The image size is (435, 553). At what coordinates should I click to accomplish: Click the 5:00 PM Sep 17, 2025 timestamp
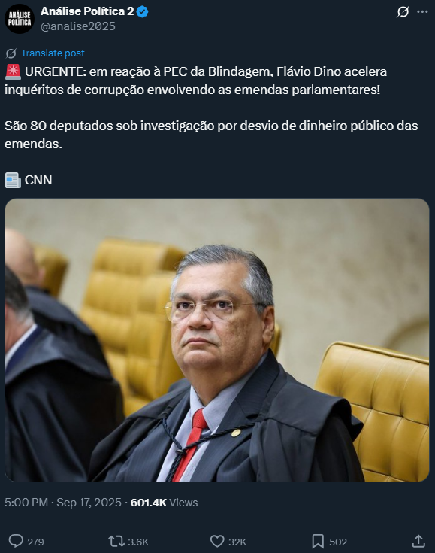click(x=63, y=503)
